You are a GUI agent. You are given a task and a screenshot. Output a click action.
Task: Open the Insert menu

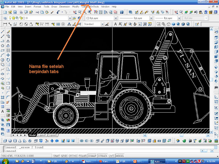point(28,7)
